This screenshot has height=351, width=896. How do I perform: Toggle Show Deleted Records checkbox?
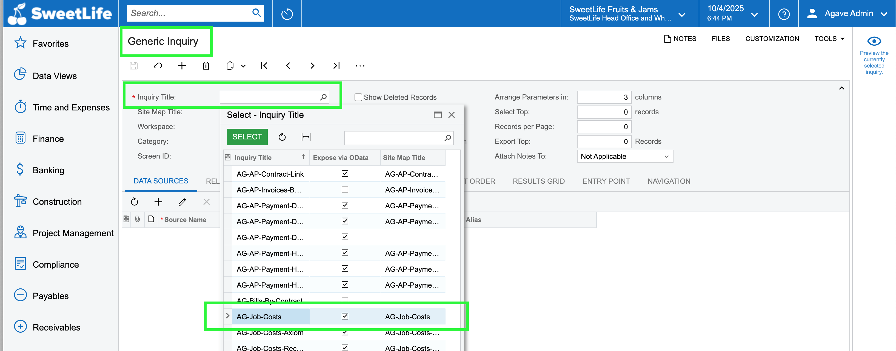click(358, 97)
